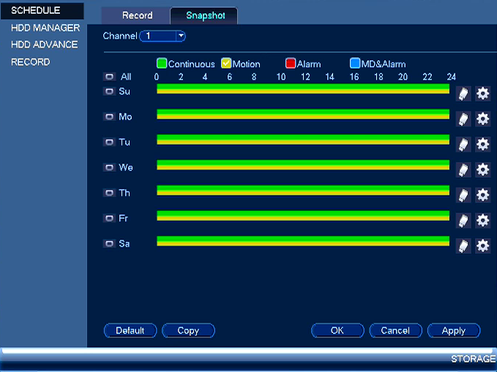Open settings gear for Thursday schedule
Screen dimensions: 497x372
(483, 196)
